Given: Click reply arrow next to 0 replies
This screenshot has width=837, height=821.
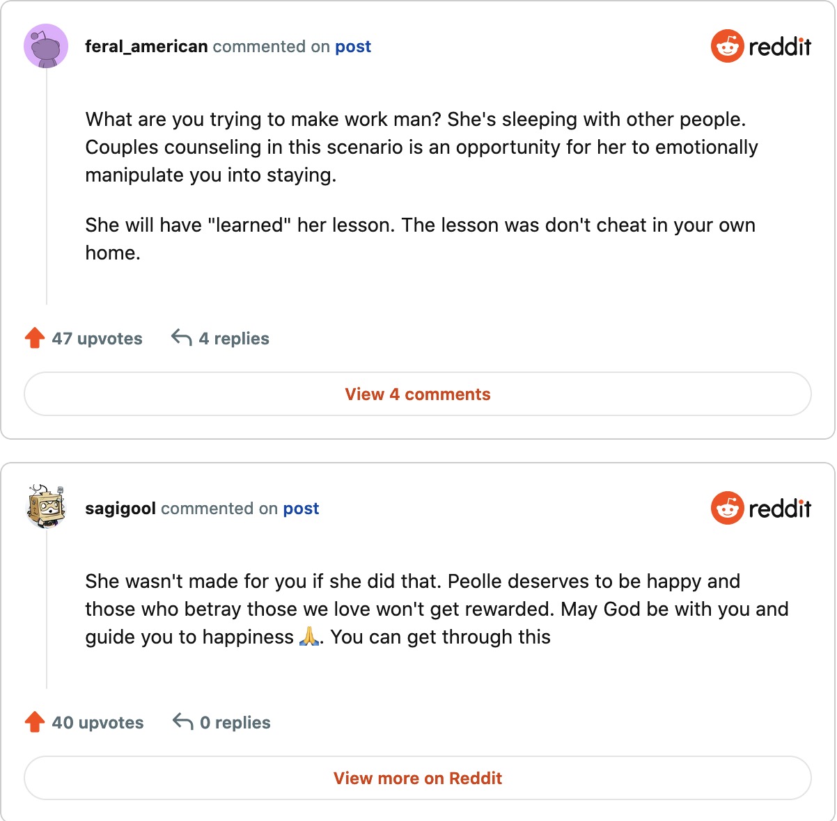Looking at the screenshot, I should click(182, 722).
